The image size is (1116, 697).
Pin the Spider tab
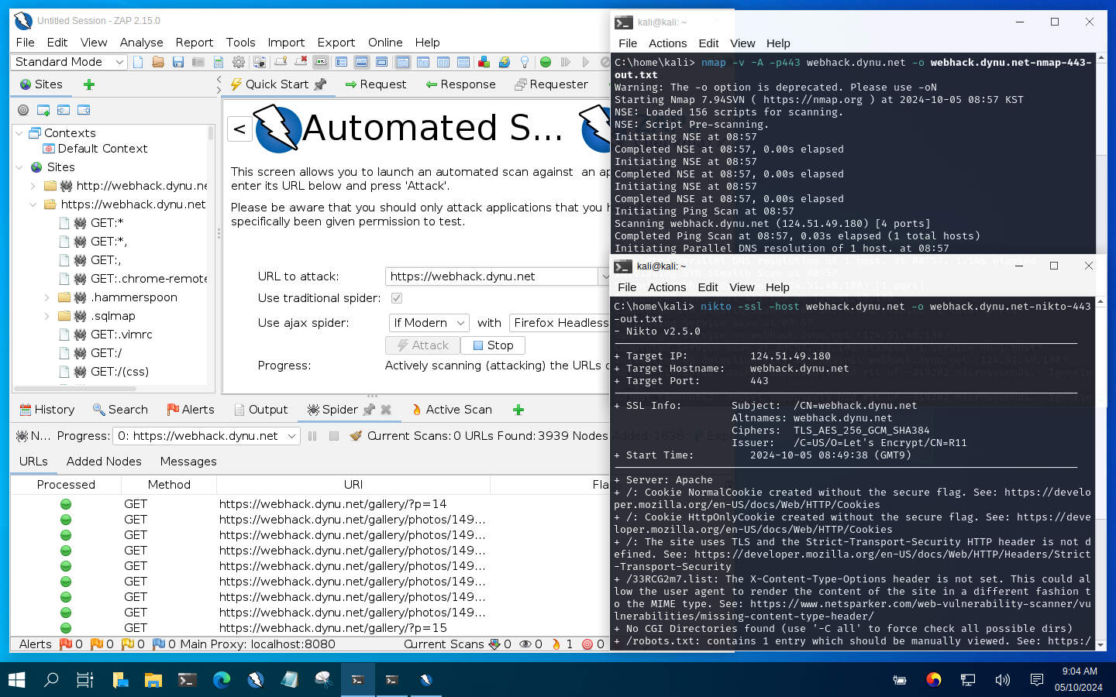coord(369,410)
